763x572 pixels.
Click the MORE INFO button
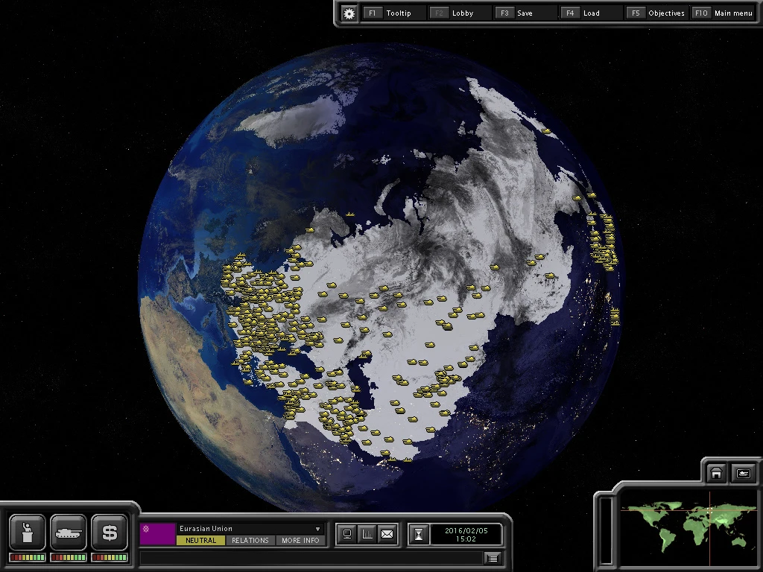300,541
